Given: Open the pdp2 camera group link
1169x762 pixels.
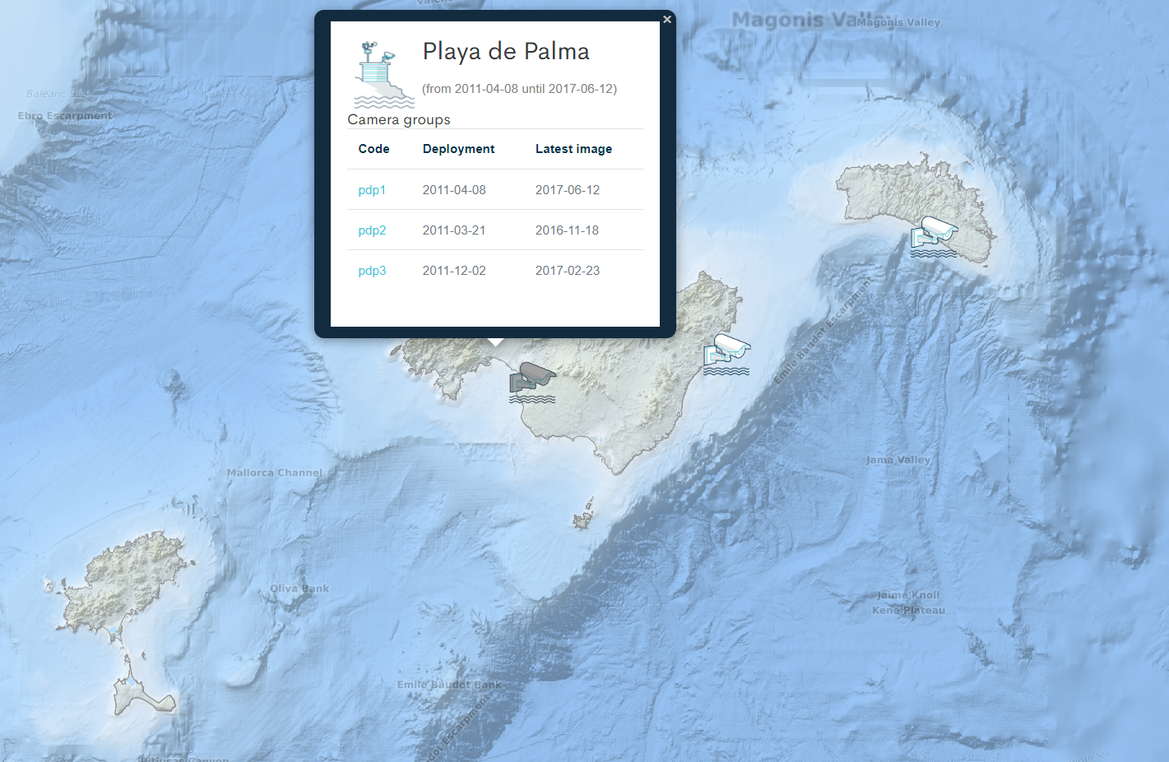Looking at the screenshot, I should [x=372, y=230].
